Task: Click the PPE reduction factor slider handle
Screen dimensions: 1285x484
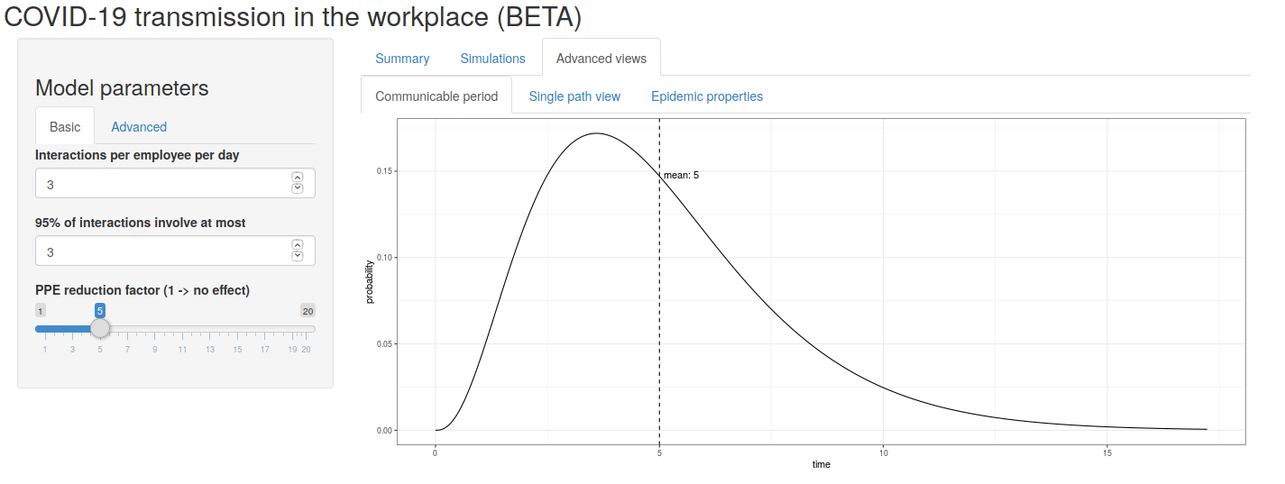Action: [x=100, y=329]
